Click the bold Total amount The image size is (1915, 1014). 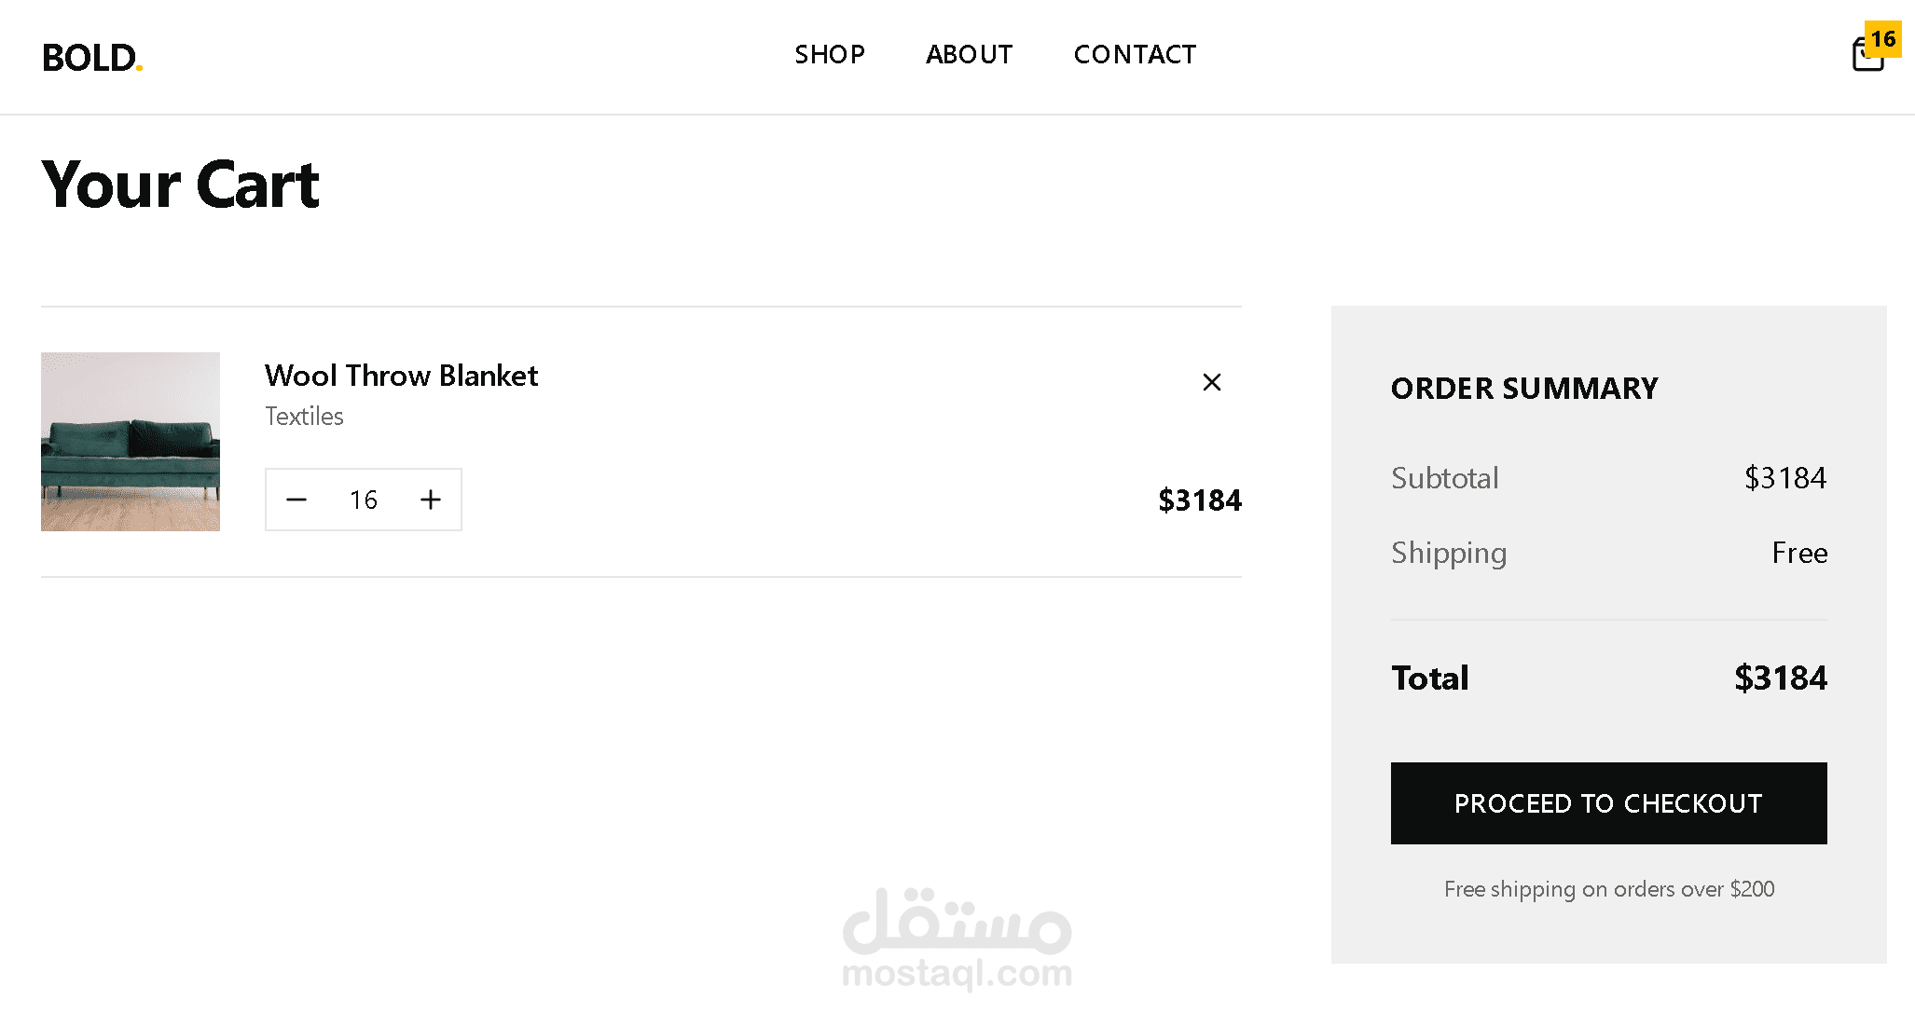coord(1780,678)
